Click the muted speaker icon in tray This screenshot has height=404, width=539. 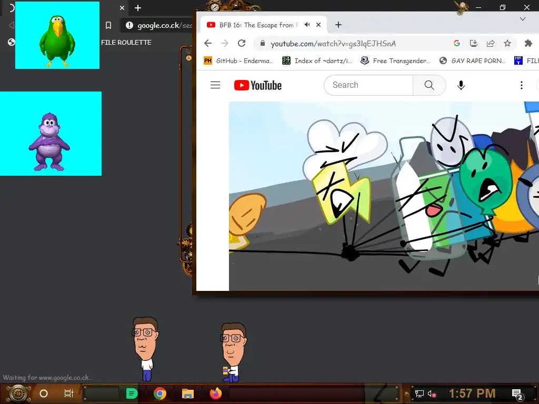click(x=432, y=393)
